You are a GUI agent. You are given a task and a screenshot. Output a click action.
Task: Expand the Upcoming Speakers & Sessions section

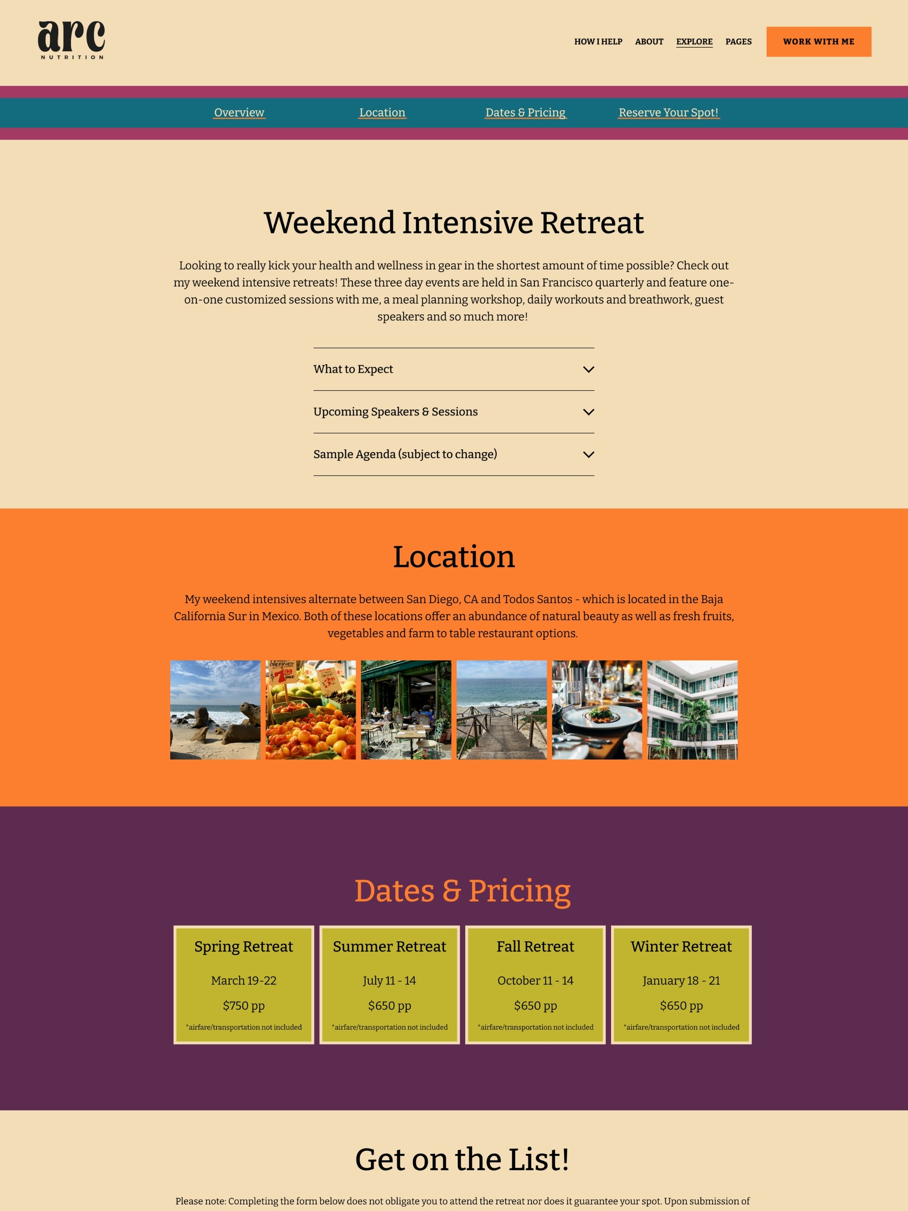(454, 412)
